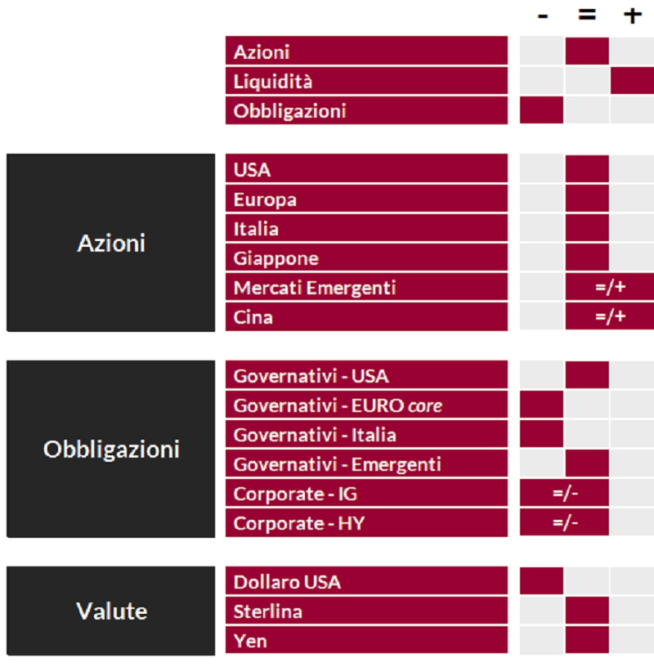Select the filled plus cell for Liquidità

click(x=632, y=81)
